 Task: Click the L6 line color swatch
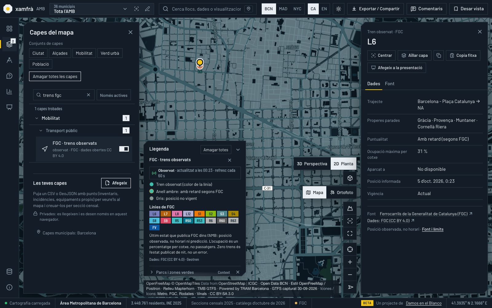pos(154,214)
